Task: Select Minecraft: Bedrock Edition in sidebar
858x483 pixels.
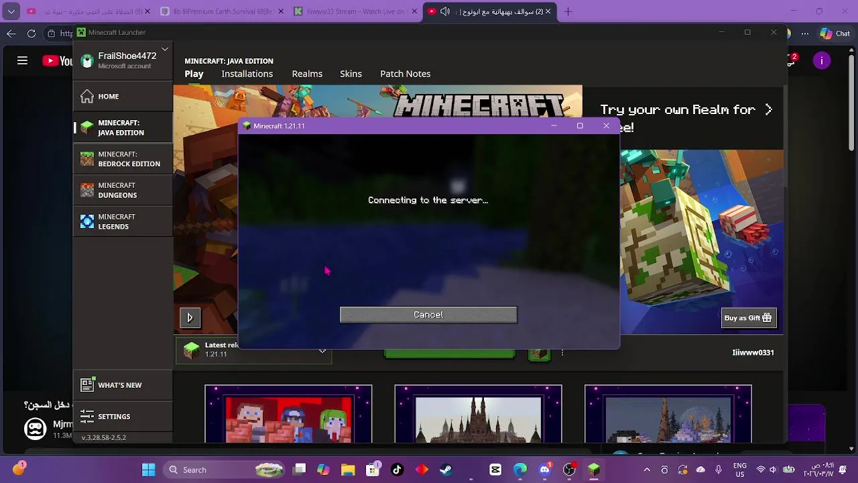Action: click(x=123, y=159)
